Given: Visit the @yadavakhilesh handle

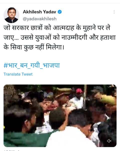Looking at the screenshot, I should point(40,19).
